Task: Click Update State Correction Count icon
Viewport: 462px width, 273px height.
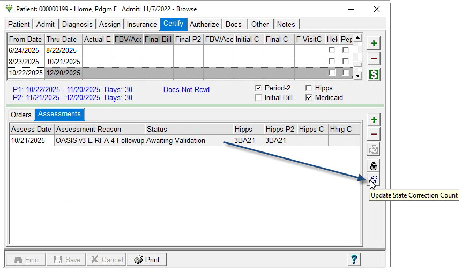Action: [x=374, y=181]
